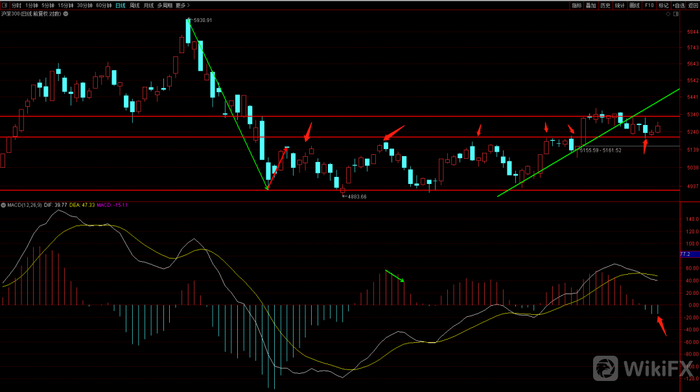Click the panel layout icon at top-left
Image resolution: width=700 pixels, height=392 pixels.
(4, 5)
